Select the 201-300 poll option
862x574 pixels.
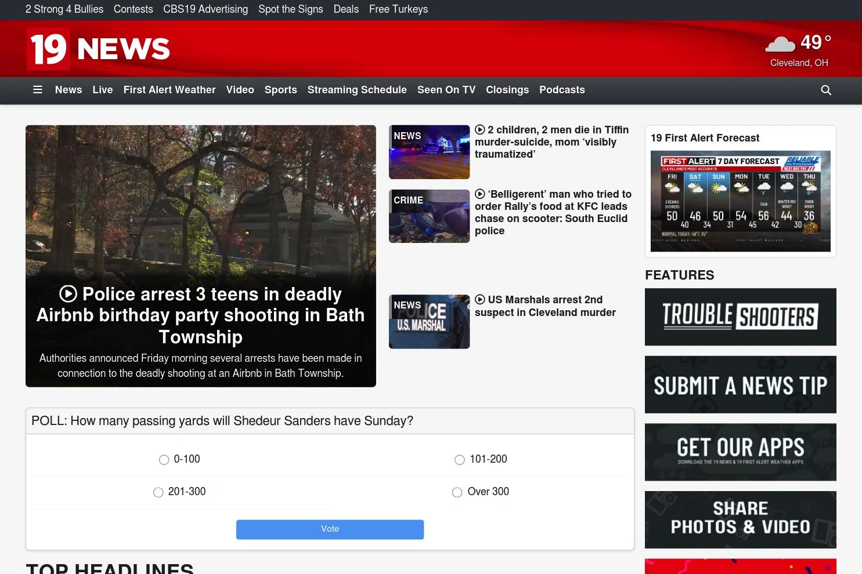point(158,492)
